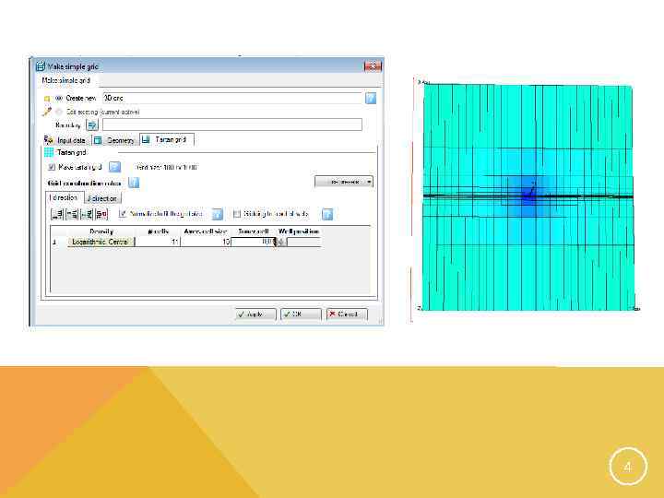Click the Density column header
Viewport: 664px width, 498px height.
101,231
